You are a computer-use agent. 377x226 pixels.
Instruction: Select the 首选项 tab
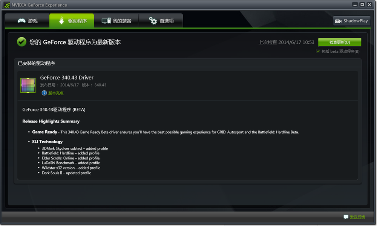(161, 21)
